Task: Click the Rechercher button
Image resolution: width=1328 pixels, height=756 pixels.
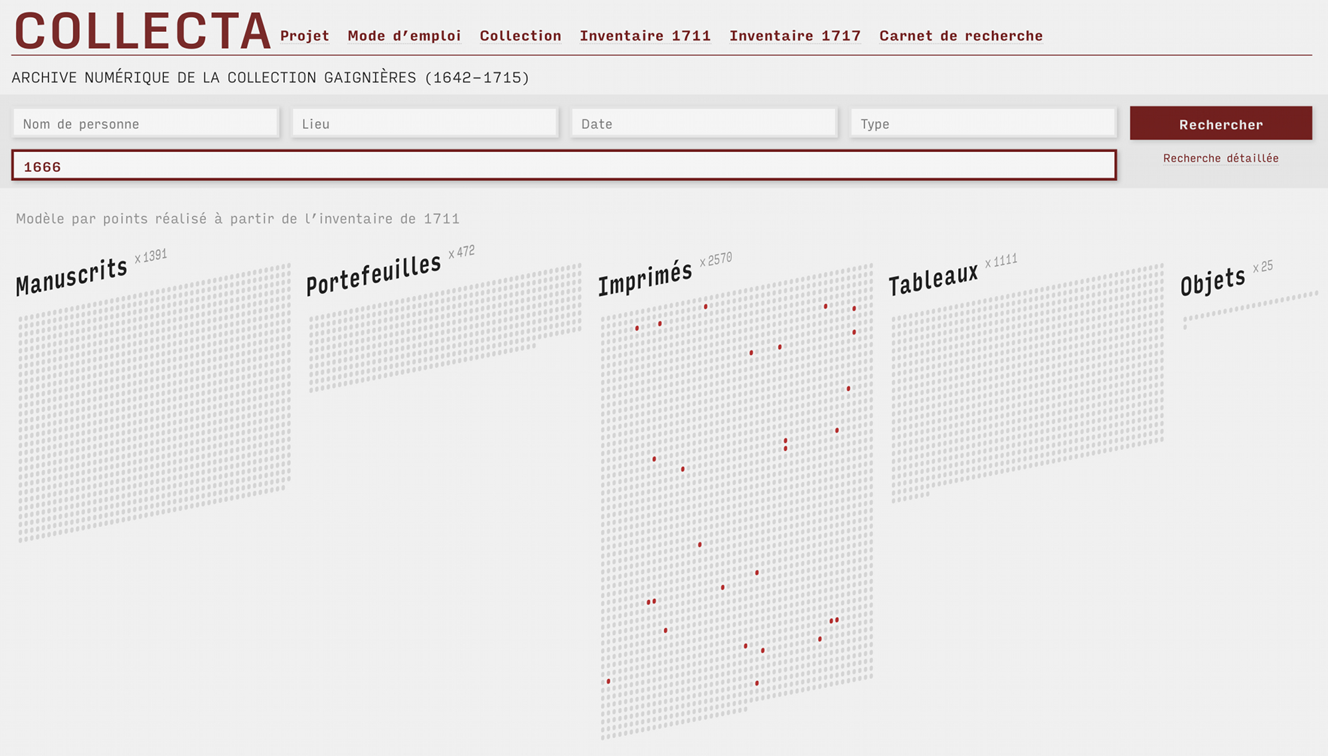Action: [x=1221, y=123]
